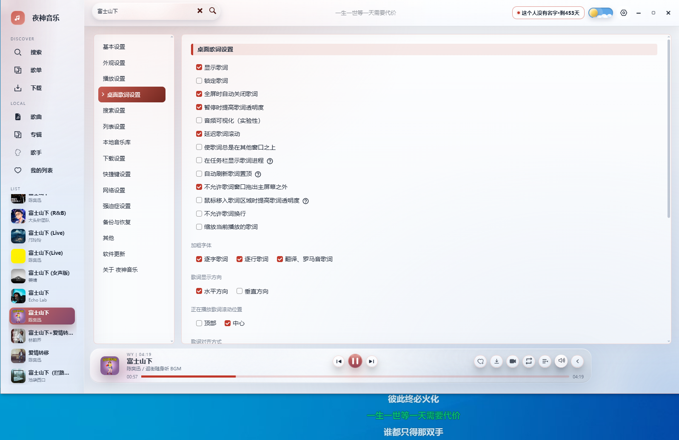Enable 音频可视化（实验性） checkbox
This screenshot has width=679, height=440.
click(x=199, y=121)
